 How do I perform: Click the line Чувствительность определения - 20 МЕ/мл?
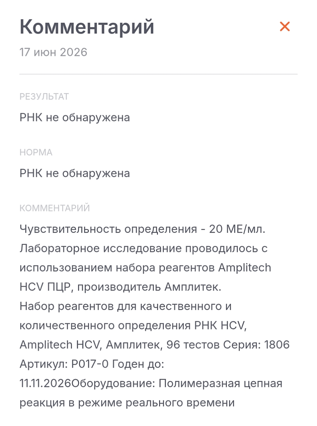(142, 229)
